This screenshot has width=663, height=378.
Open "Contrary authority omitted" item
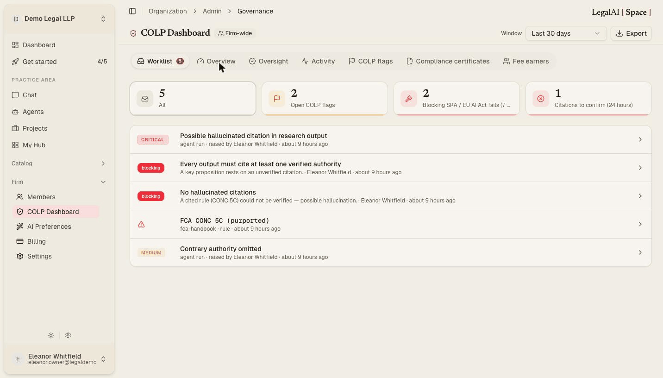click(391, 252)
